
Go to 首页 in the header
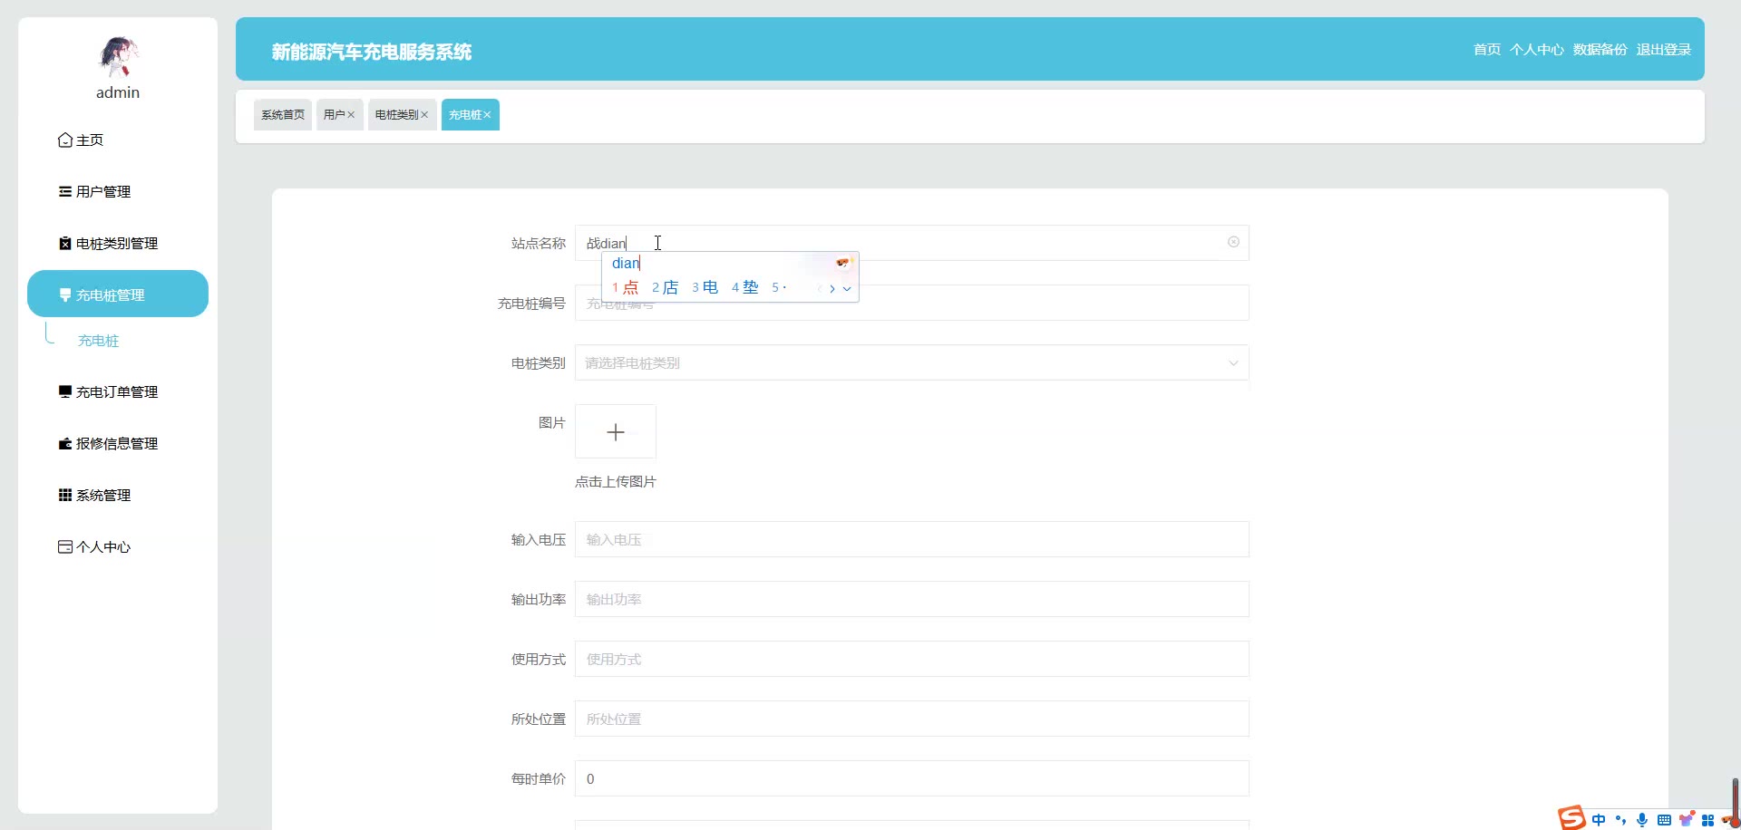tap(1487, 49)
